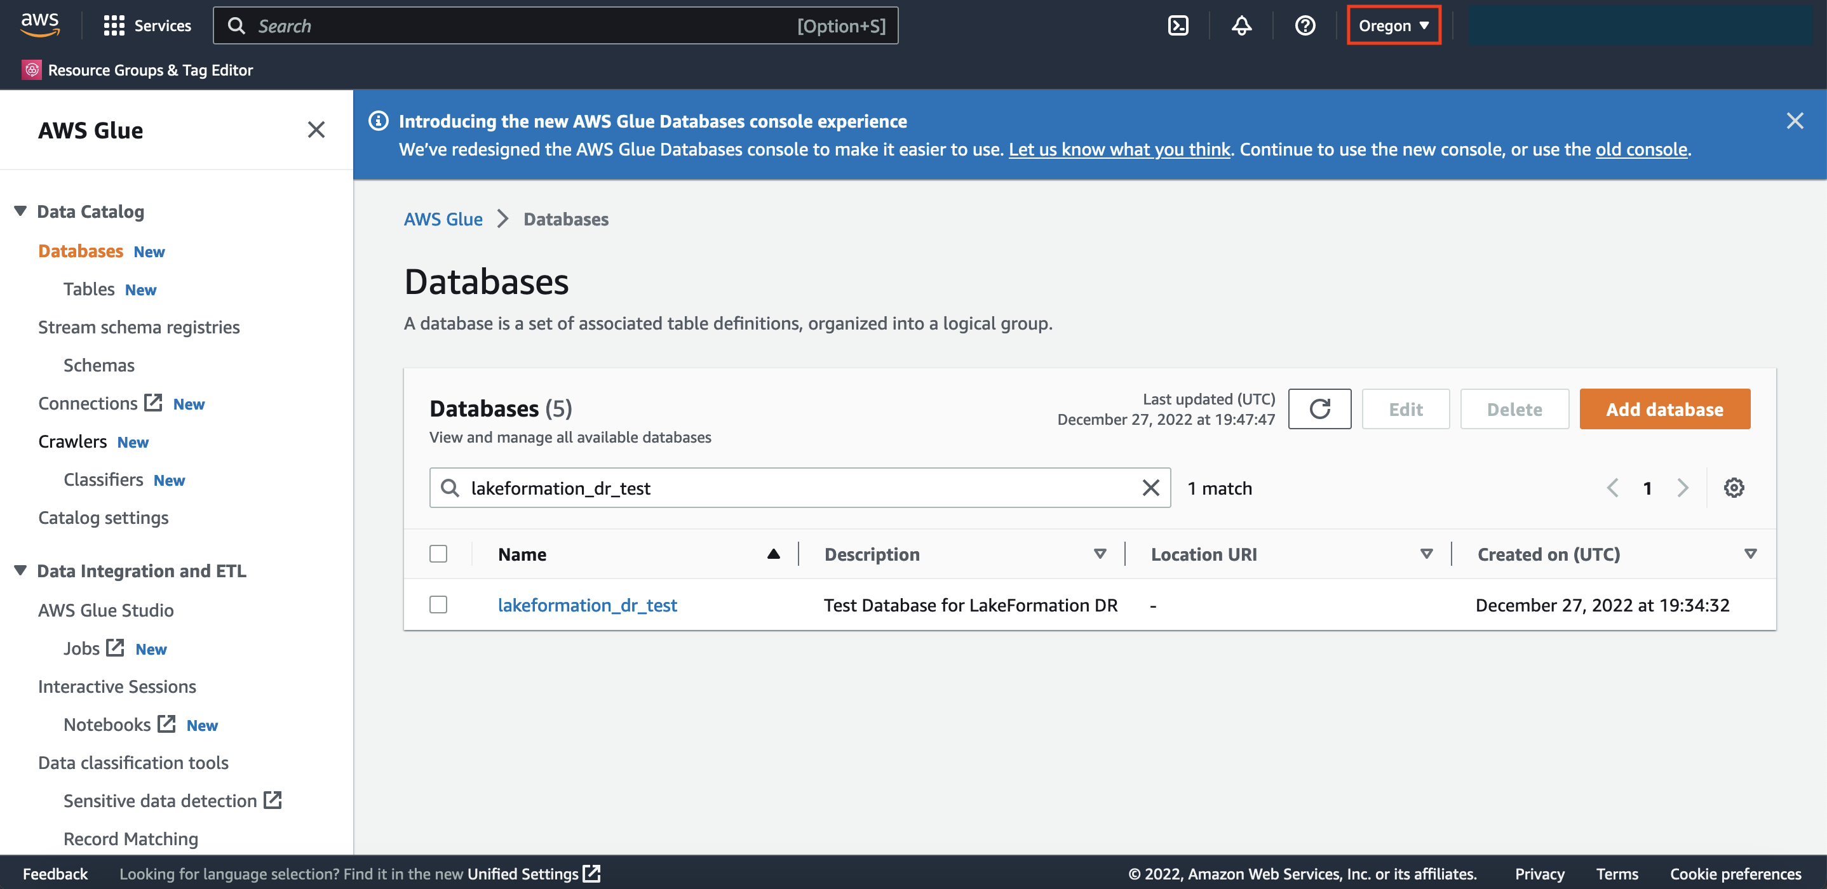Screen dimensions: 1827x889
Task: Click the external link icon next to Notebooks
Action: click(166, 723)
